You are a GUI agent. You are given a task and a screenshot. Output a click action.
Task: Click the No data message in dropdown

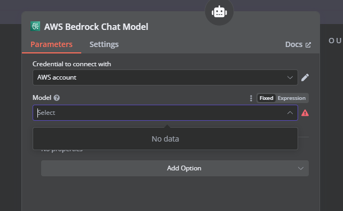166,139
